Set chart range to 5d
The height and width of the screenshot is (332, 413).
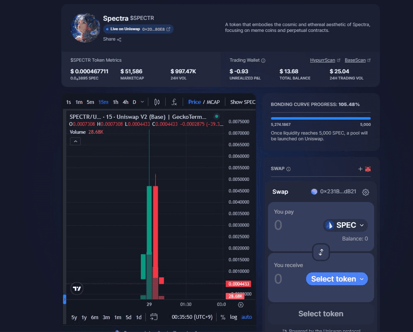point(128,317)
